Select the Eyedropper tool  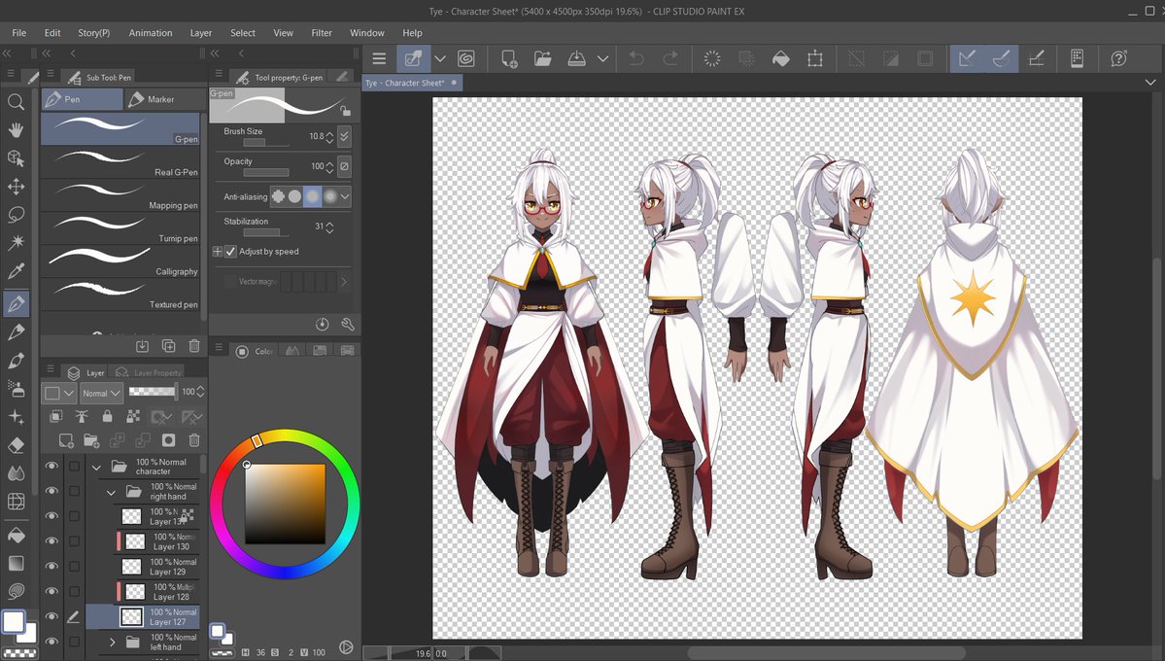tap(16, 270)
